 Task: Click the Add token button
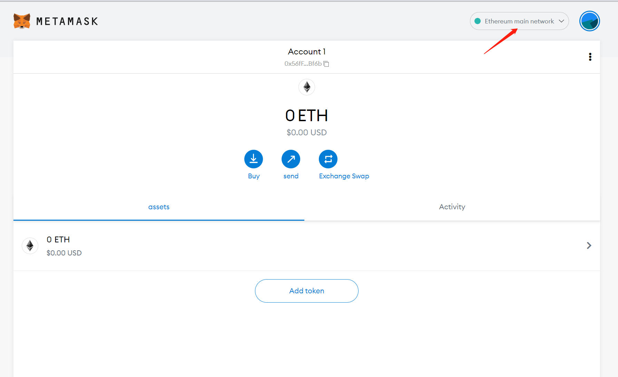tap(307, 291)
